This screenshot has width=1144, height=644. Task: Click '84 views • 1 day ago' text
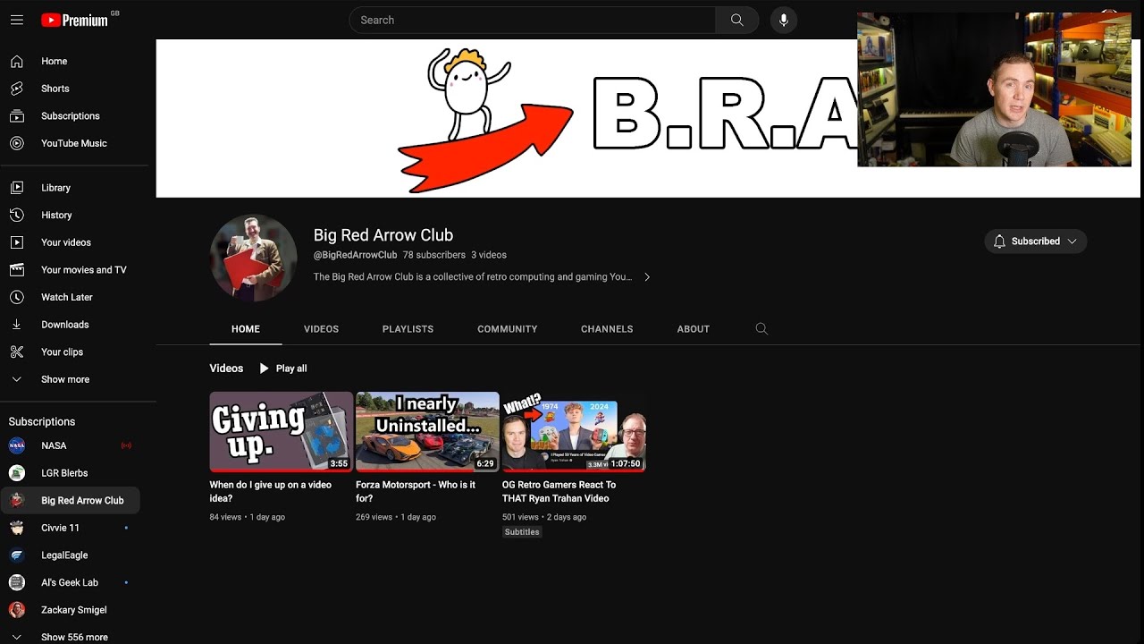[x=248, y=517]
